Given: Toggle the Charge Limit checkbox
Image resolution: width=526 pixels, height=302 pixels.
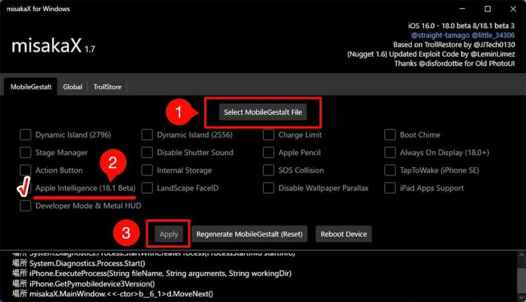Looking at the screenshot, I should 269,135.
